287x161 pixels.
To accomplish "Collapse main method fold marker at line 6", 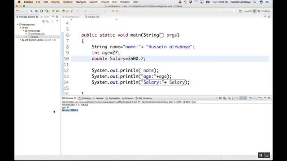I will 70,35.
